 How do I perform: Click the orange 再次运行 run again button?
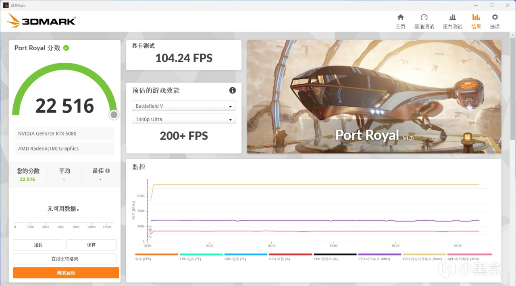tap(66, 273)
